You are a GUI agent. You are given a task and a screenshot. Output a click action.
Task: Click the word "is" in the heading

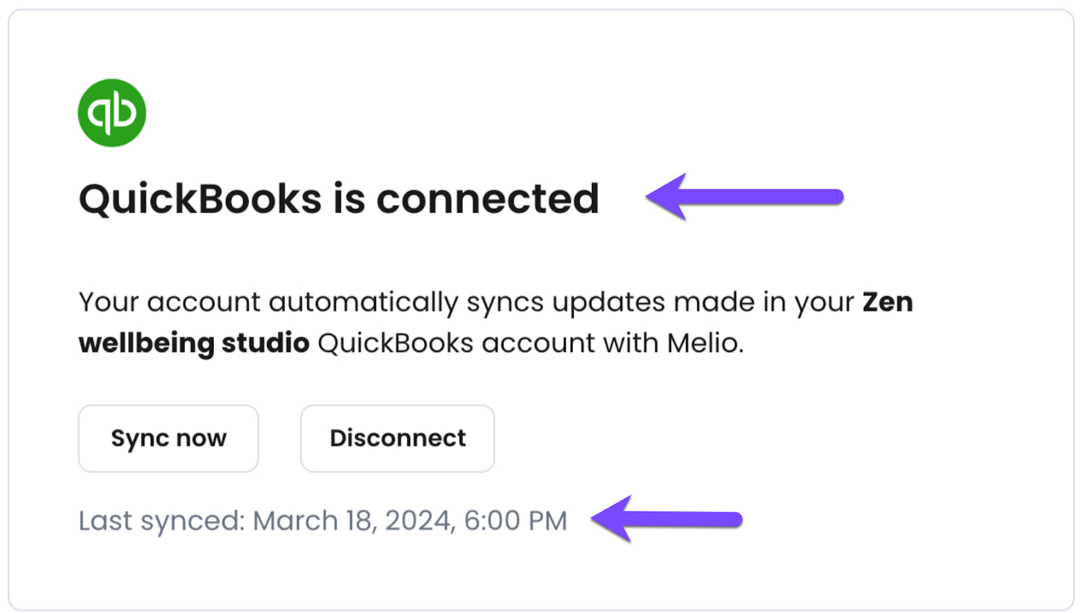pyautogui.click(x=348, y=199)
